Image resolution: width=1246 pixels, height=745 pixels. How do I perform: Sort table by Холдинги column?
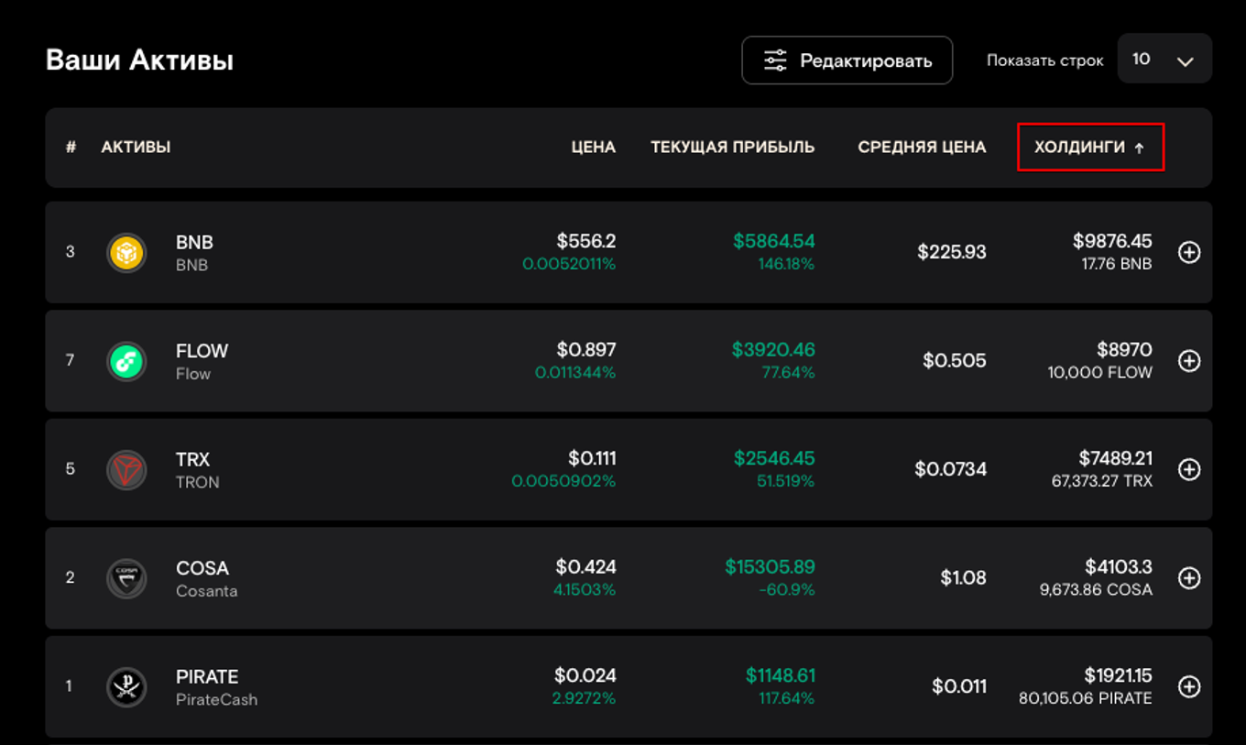click(1089, 148)
